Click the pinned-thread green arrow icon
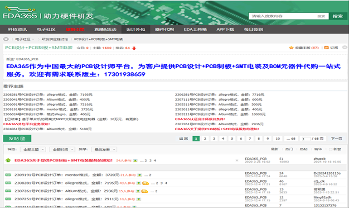349x208 pixels. tap(8, 160)
